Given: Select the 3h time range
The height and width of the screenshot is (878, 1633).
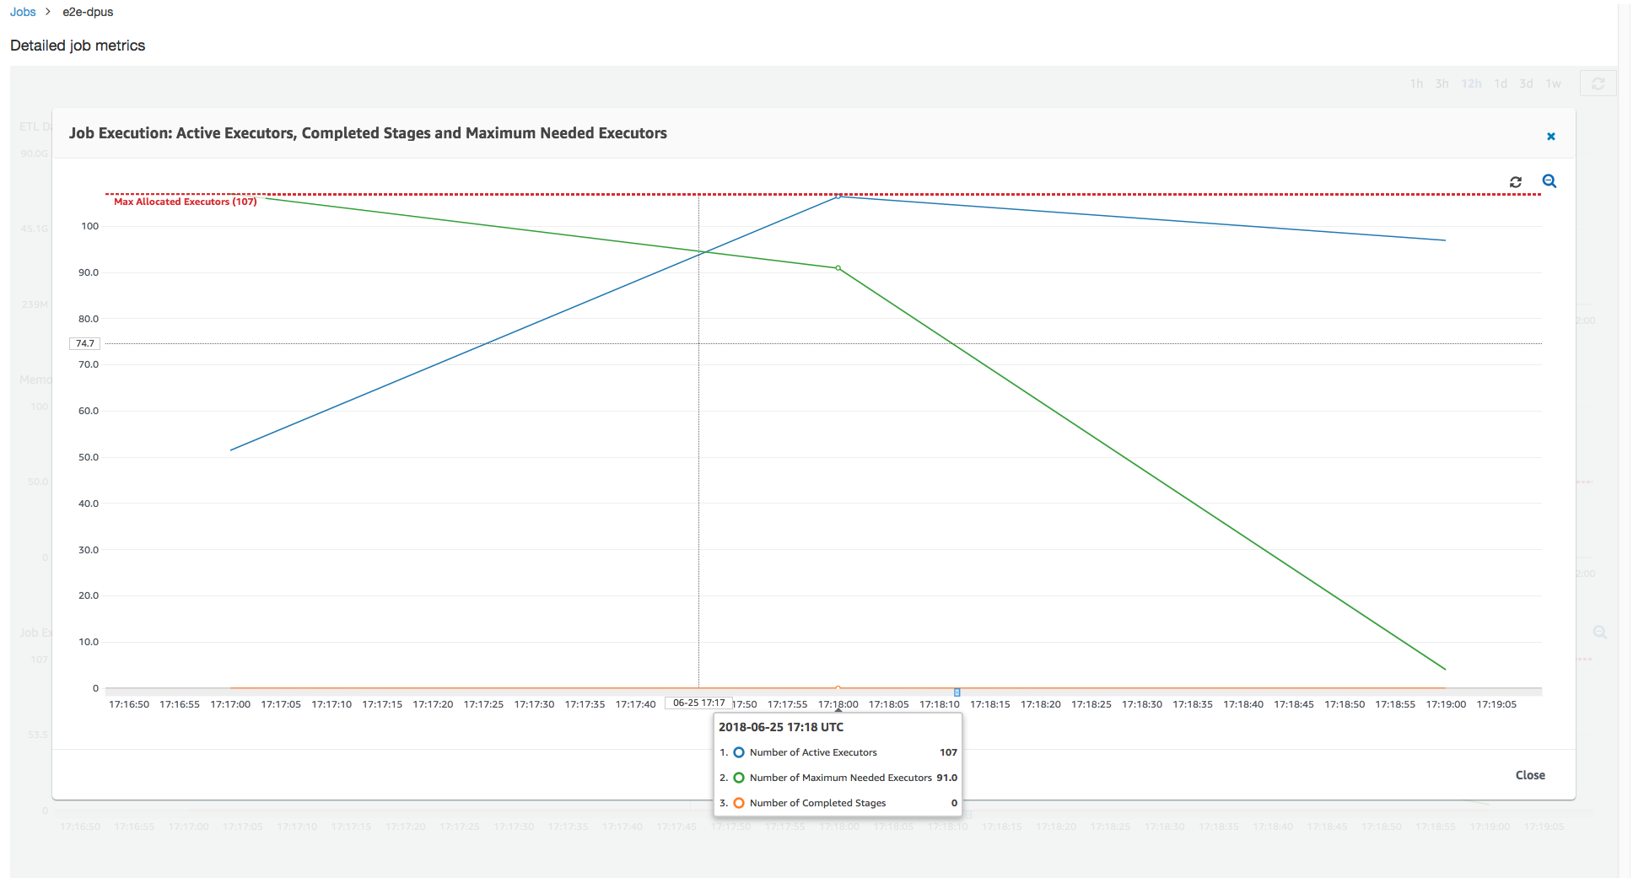Looking at the screenshot, I should tap(1442, 83).
